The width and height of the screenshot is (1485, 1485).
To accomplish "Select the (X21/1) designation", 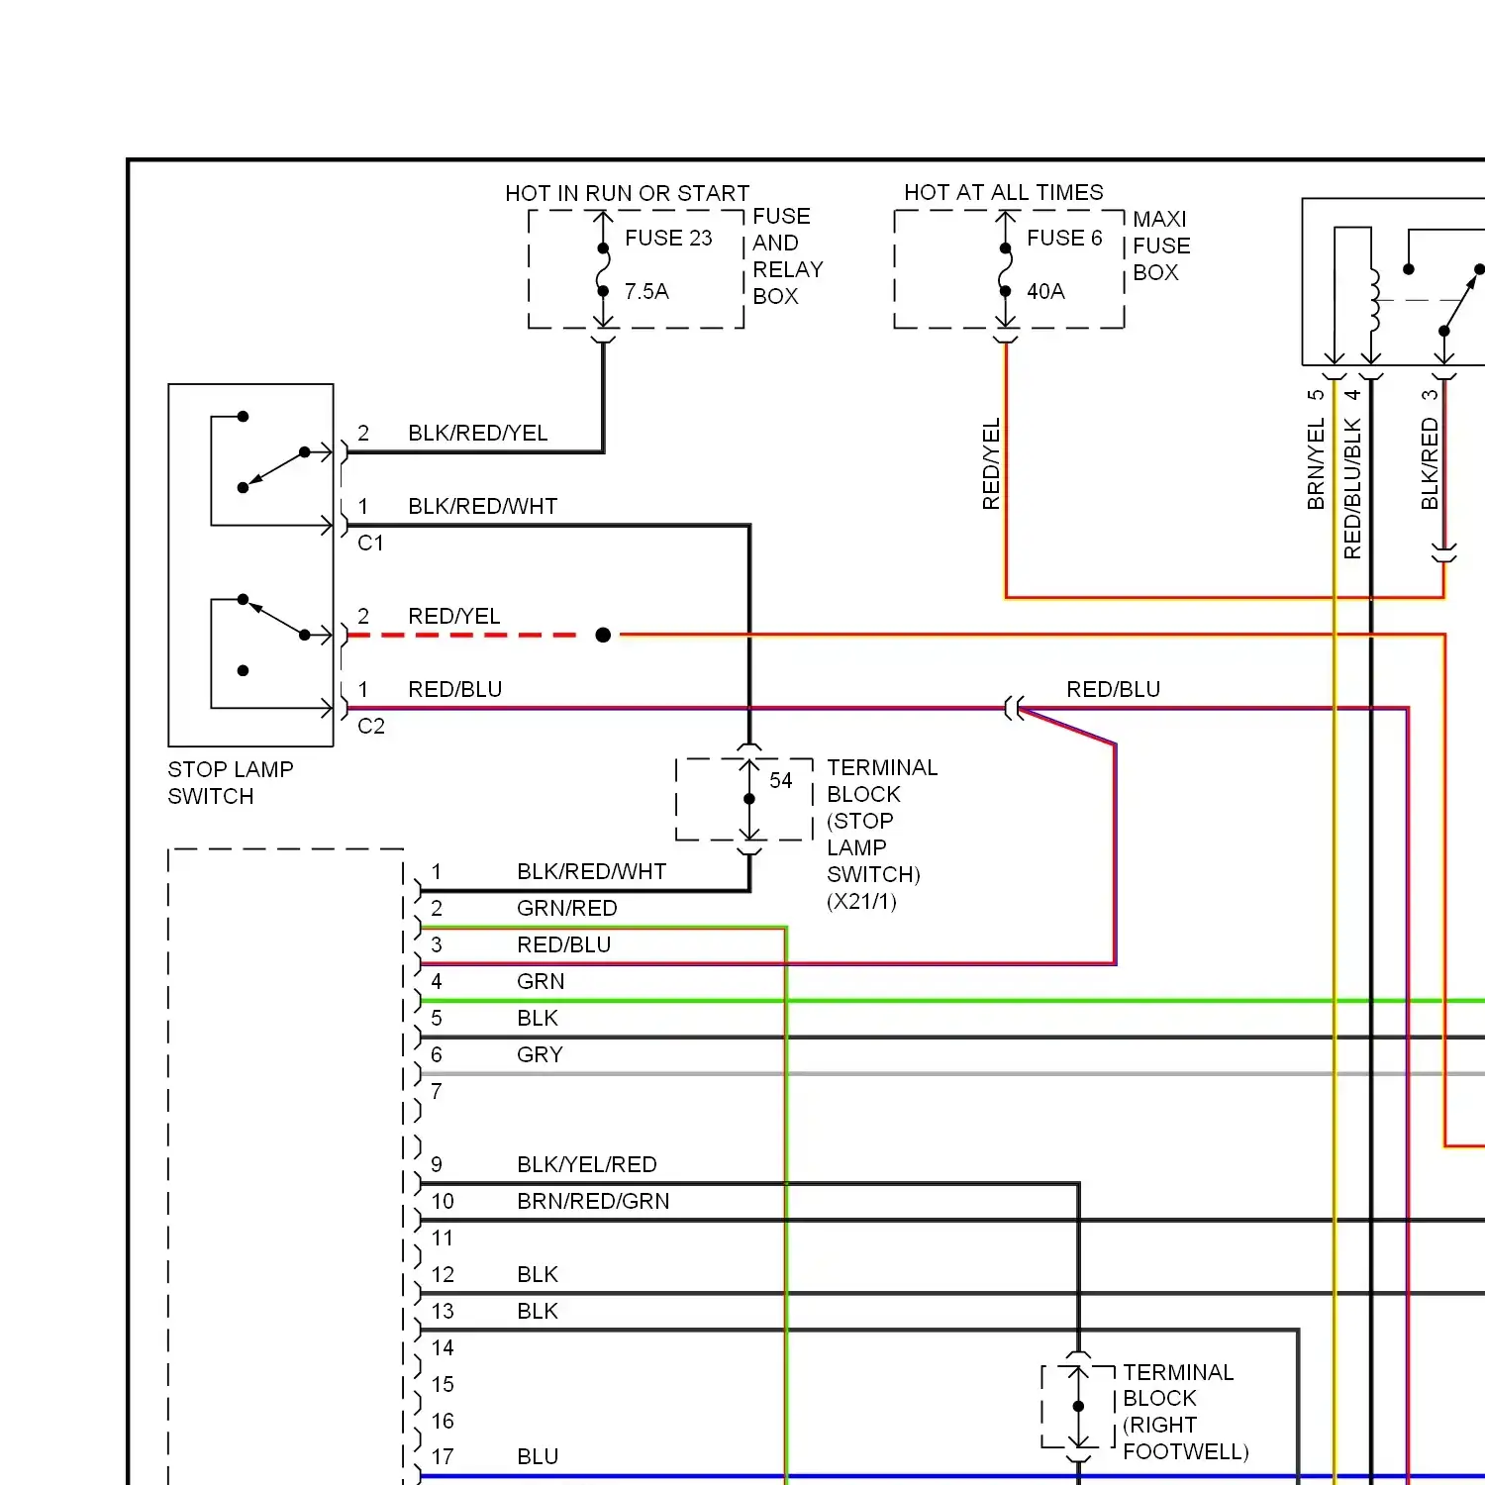I will coord(861,901).
